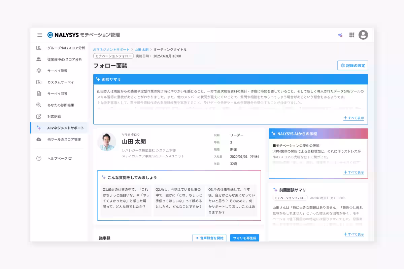Open the apps grid icon in header

(x=351, y=35)
